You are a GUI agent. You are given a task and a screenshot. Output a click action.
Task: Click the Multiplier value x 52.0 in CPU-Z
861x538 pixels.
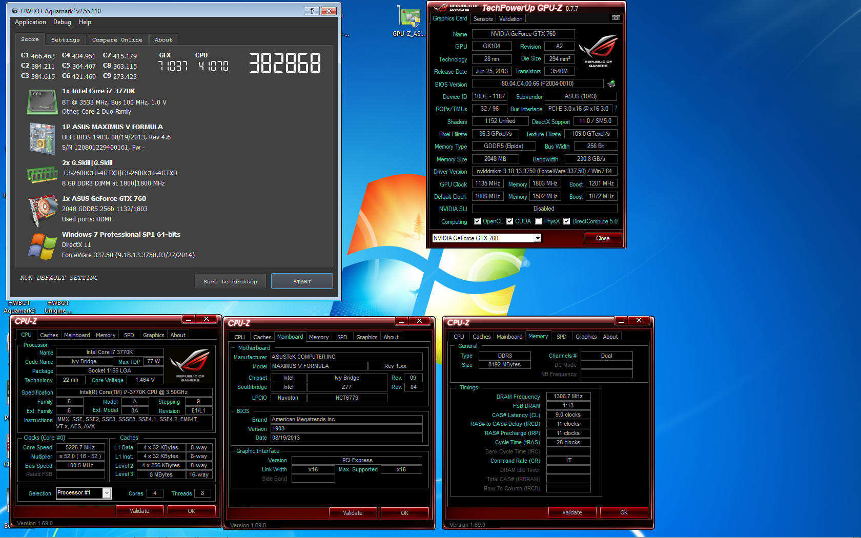coord(80,456)
